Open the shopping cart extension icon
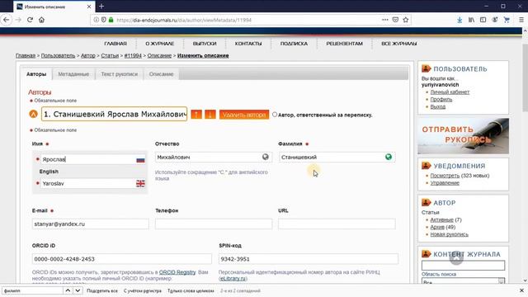This screenshot has width=528, height=297. tap(507, 20)
